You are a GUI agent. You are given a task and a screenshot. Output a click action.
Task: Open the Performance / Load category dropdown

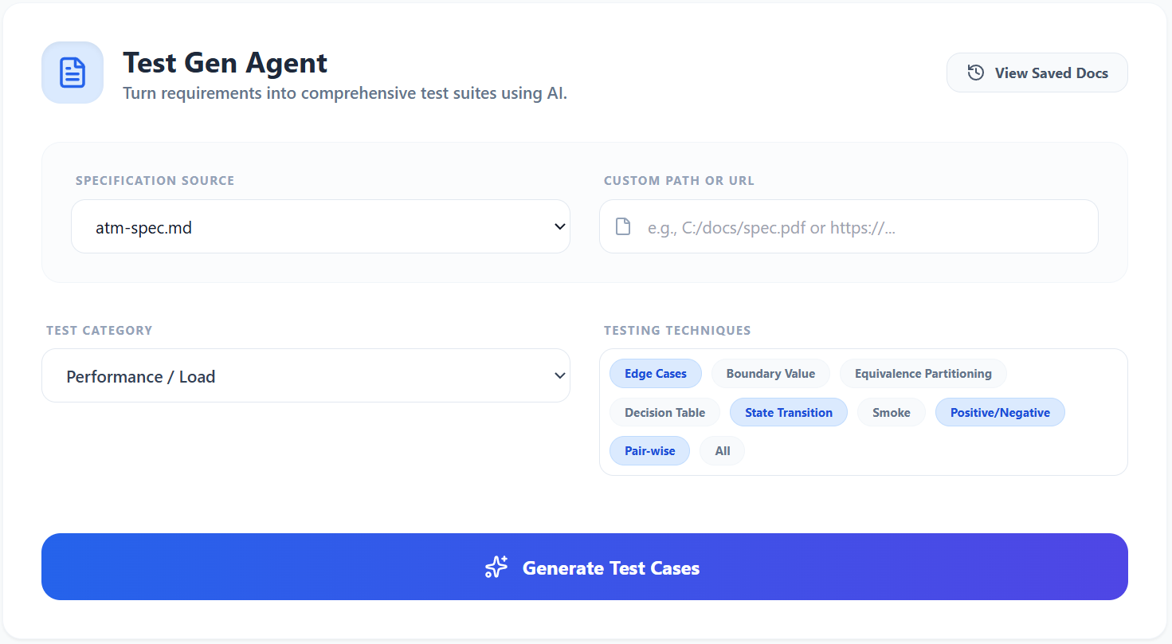tap(305, 375)
